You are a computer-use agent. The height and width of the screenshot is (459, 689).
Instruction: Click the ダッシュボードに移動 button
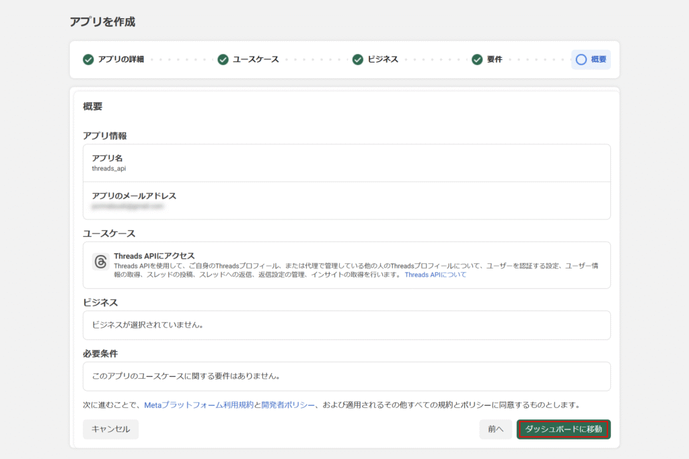coord(563,429)
